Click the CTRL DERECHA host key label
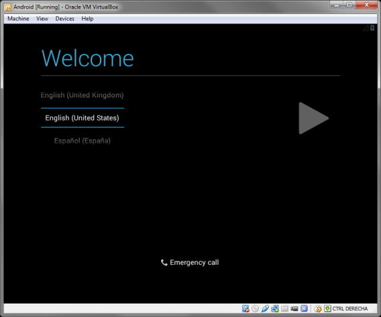 (350, 308)
